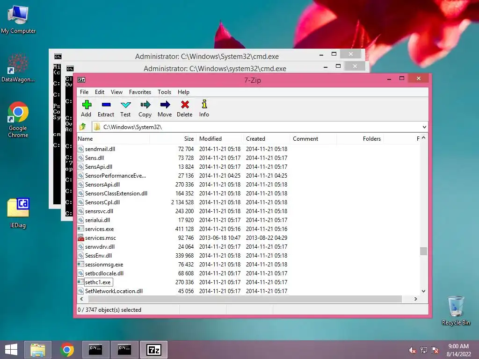Select the sendmail.dll file icon

80,149
